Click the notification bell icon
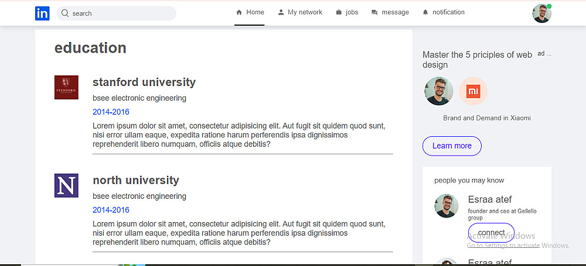 click(425, 12)
